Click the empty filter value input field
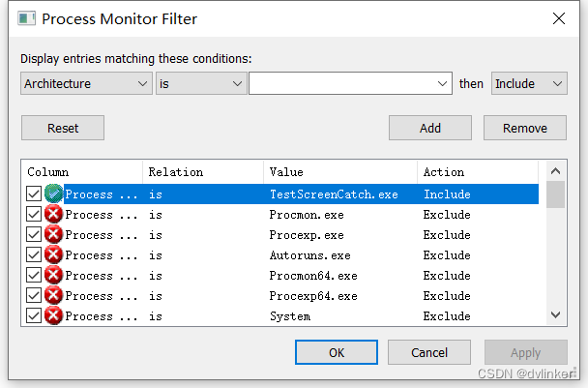The height and width of the screenshot is (388, 588). tap(343, 84)
